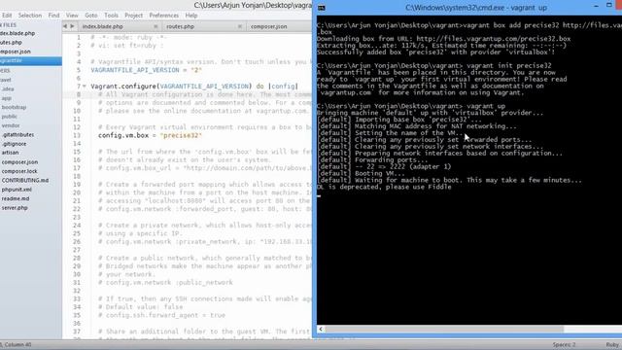Switch to the index.blade.php tab
Image resolution: width=622 pixels, height=350 pixels.
coord(103,26)
